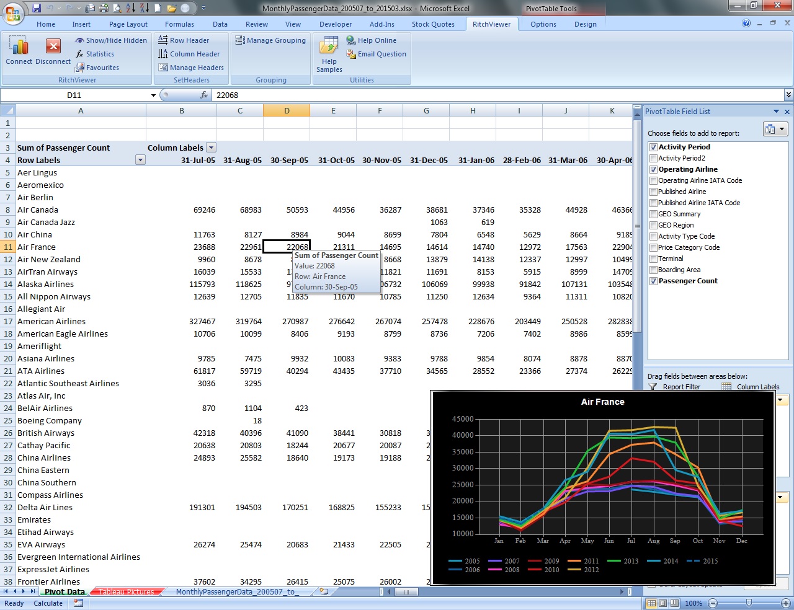Click the Save icon in quick access toolbar
The width and height of the screenshot is (794, 610).
[37, 8]
